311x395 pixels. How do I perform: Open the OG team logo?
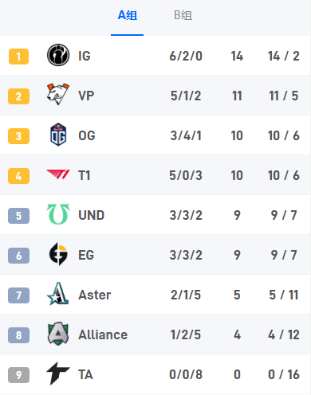pos(58,135)
